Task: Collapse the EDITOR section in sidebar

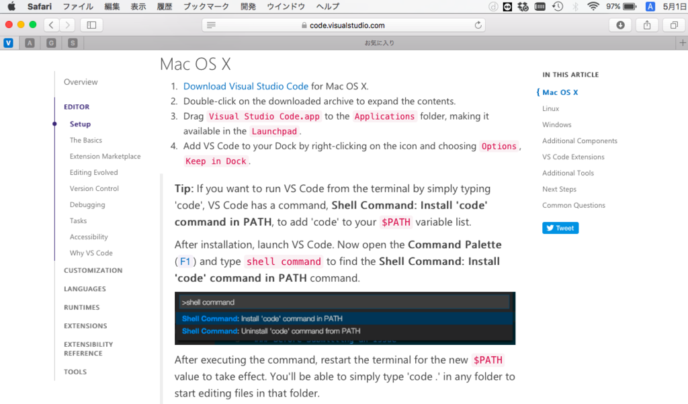Action: 77,107
